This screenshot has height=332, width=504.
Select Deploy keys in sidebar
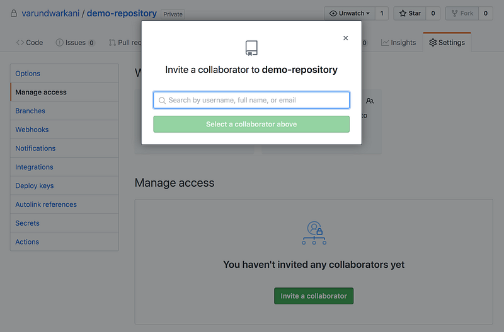tap(35, 185)
